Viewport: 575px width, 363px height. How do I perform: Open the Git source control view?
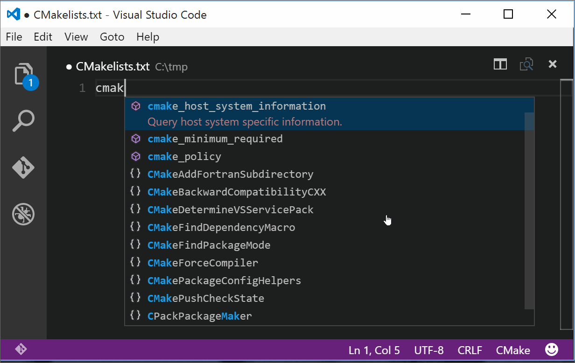23,167
